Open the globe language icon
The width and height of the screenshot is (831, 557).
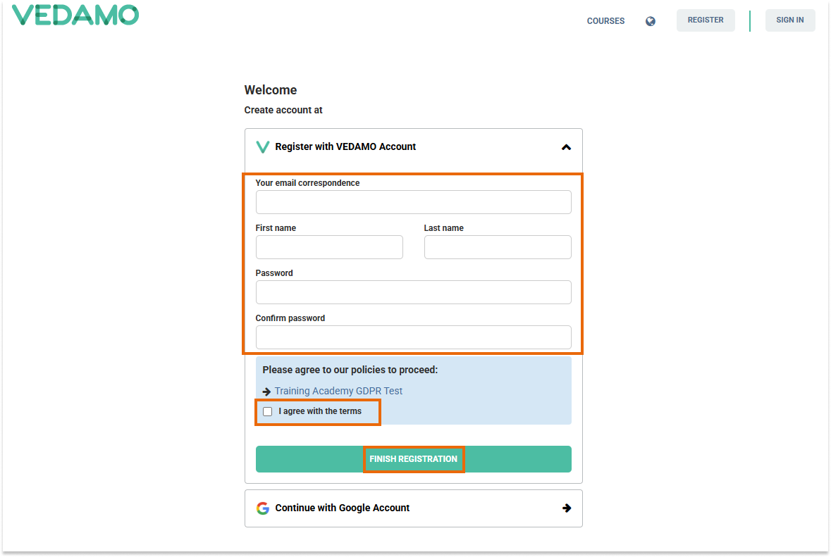pos(650,21)
